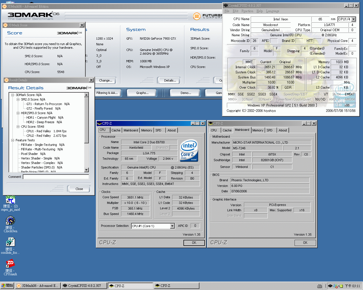363x290 pixels.
Task: Open the File menu in CrystalCPUID
Action: tap(227, 11)
